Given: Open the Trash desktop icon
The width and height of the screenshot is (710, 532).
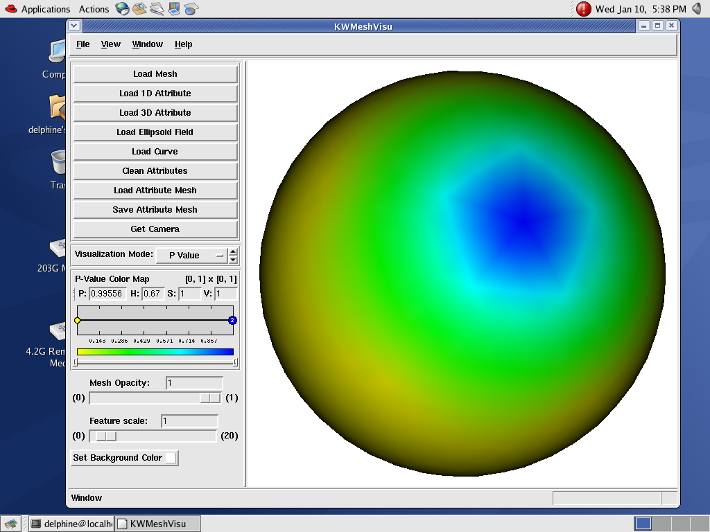Looking at the screenshot, I should pyautogui.click(x=59, y=162).
